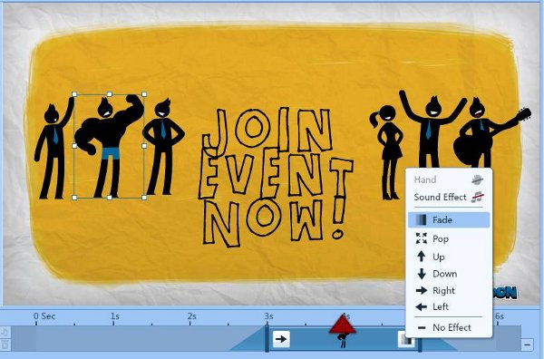Click the Hand hat icon

(478, 179)
